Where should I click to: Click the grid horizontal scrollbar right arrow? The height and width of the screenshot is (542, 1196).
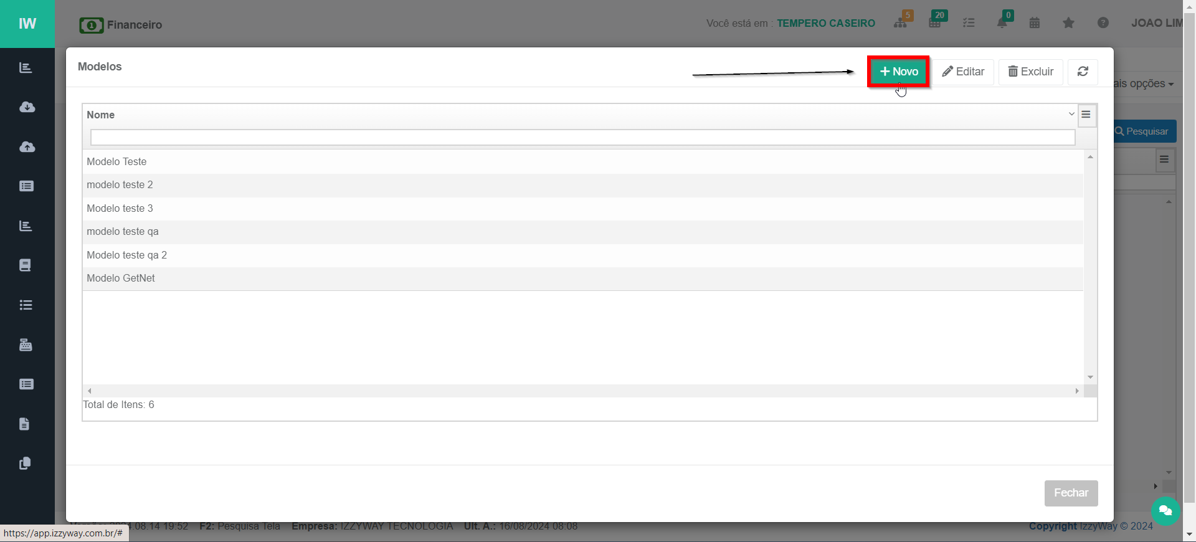click(x=1077, y=391)
